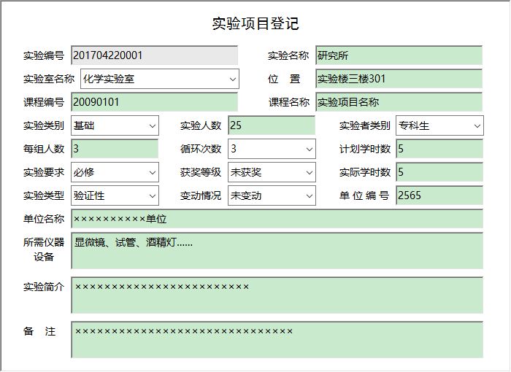Click the 单位编号 input field
The image size is (511, 372).
click(x=439, y=196)
